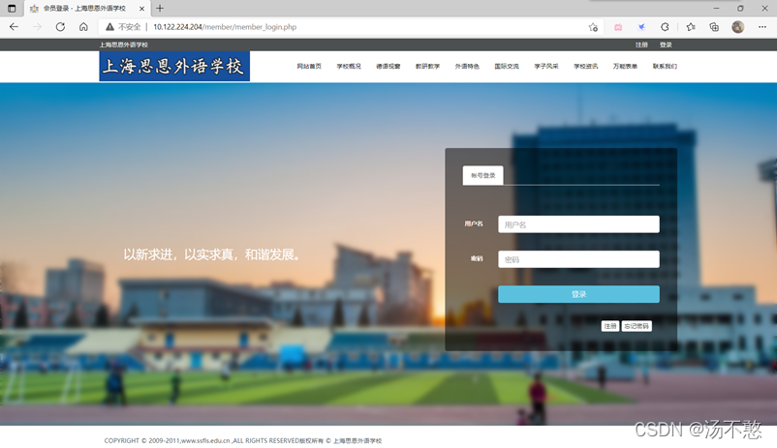777x448 pixels.
Task: Open the browser extensions puzzle icon
Action: [x=665, y=27]
